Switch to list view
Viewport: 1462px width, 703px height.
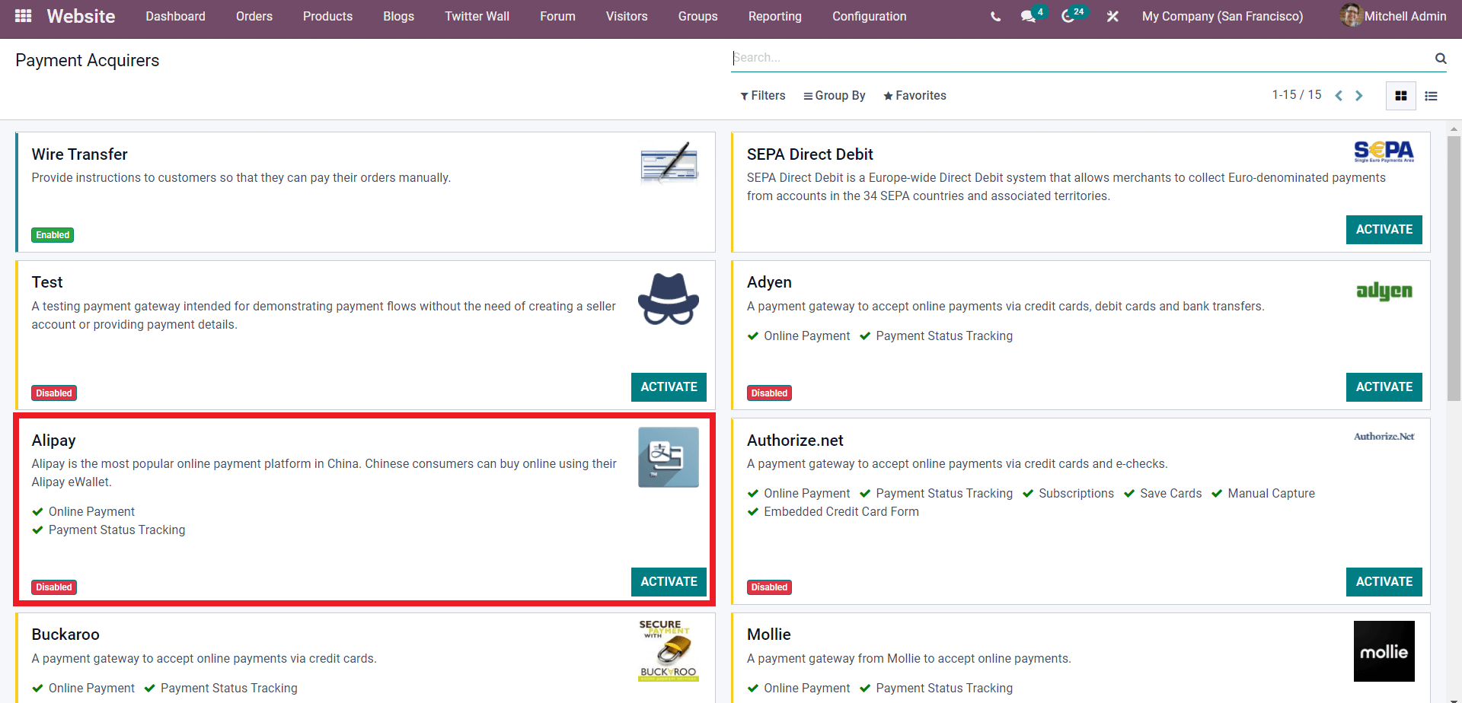1431,96
